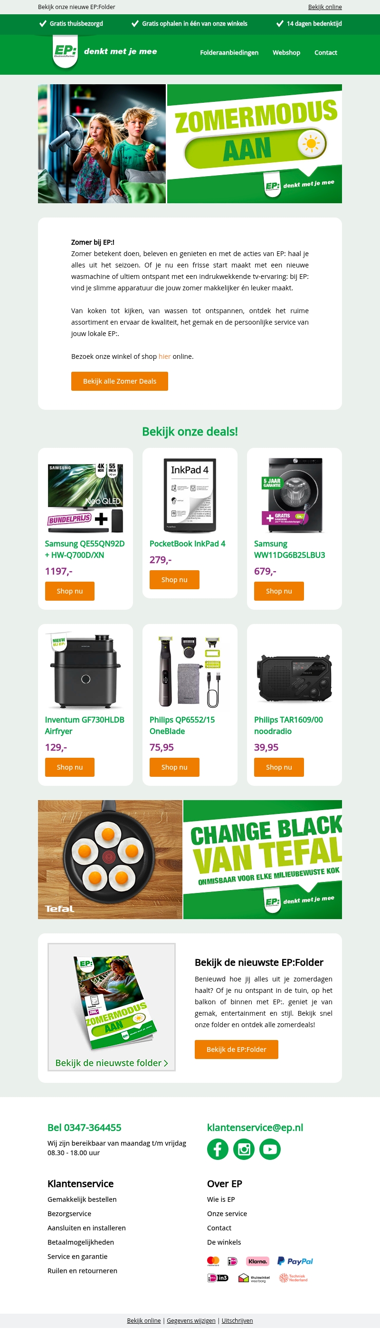Open the EP: Facebook page icon
This screenshot has width=380, height=1337.
pos(218,1149)
